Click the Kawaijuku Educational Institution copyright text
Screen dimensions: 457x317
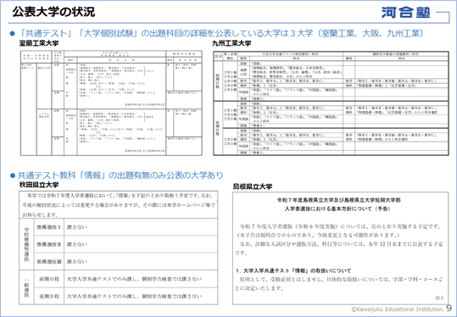(398, 309)
